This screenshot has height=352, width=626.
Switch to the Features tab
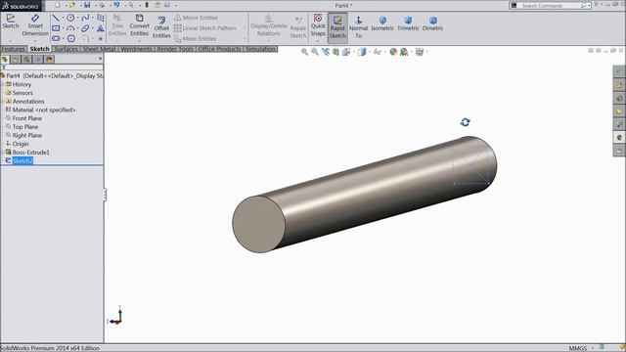point(13,49)
